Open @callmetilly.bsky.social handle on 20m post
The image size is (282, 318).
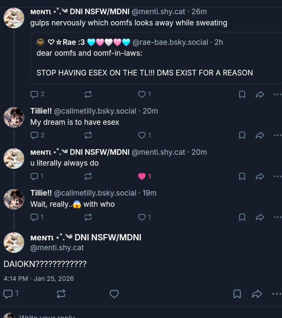coord(95,111)
